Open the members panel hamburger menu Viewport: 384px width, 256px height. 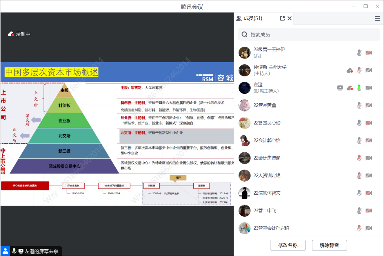(377, 18)
